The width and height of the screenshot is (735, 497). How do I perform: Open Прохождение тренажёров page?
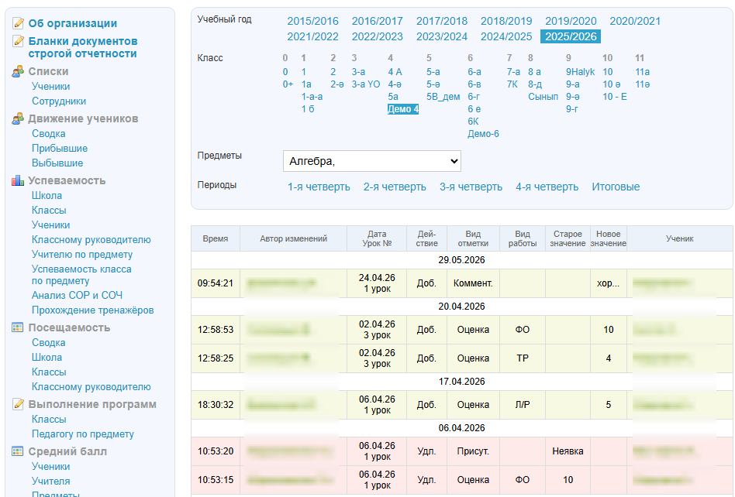click(93, 310)
